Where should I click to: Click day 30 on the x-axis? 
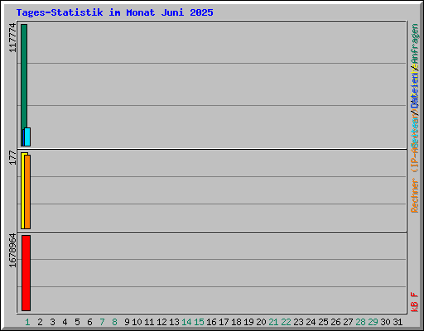click(385, 322)
